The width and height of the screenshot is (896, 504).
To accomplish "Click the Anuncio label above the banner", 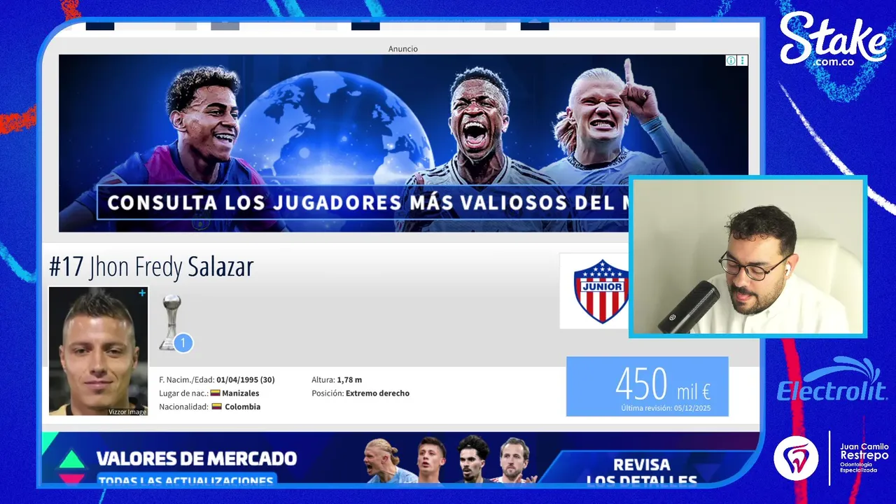I will click(x=403, y=49).
